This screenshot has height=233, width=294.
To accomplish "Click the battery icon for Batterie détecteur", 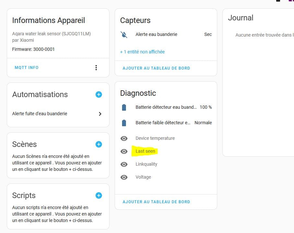I will click(124, 107).
